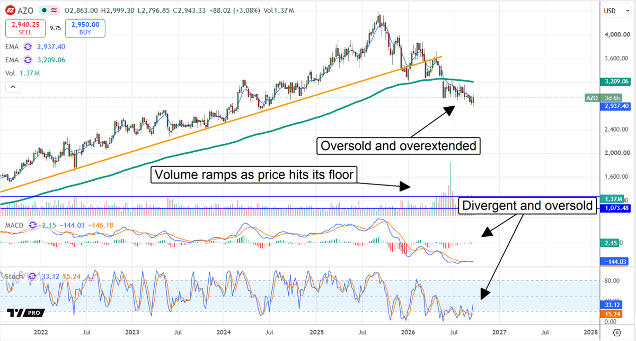Collapse the indicator legend with chevron
The width and height of the screenshot is (636, 341).
[13, 87]
